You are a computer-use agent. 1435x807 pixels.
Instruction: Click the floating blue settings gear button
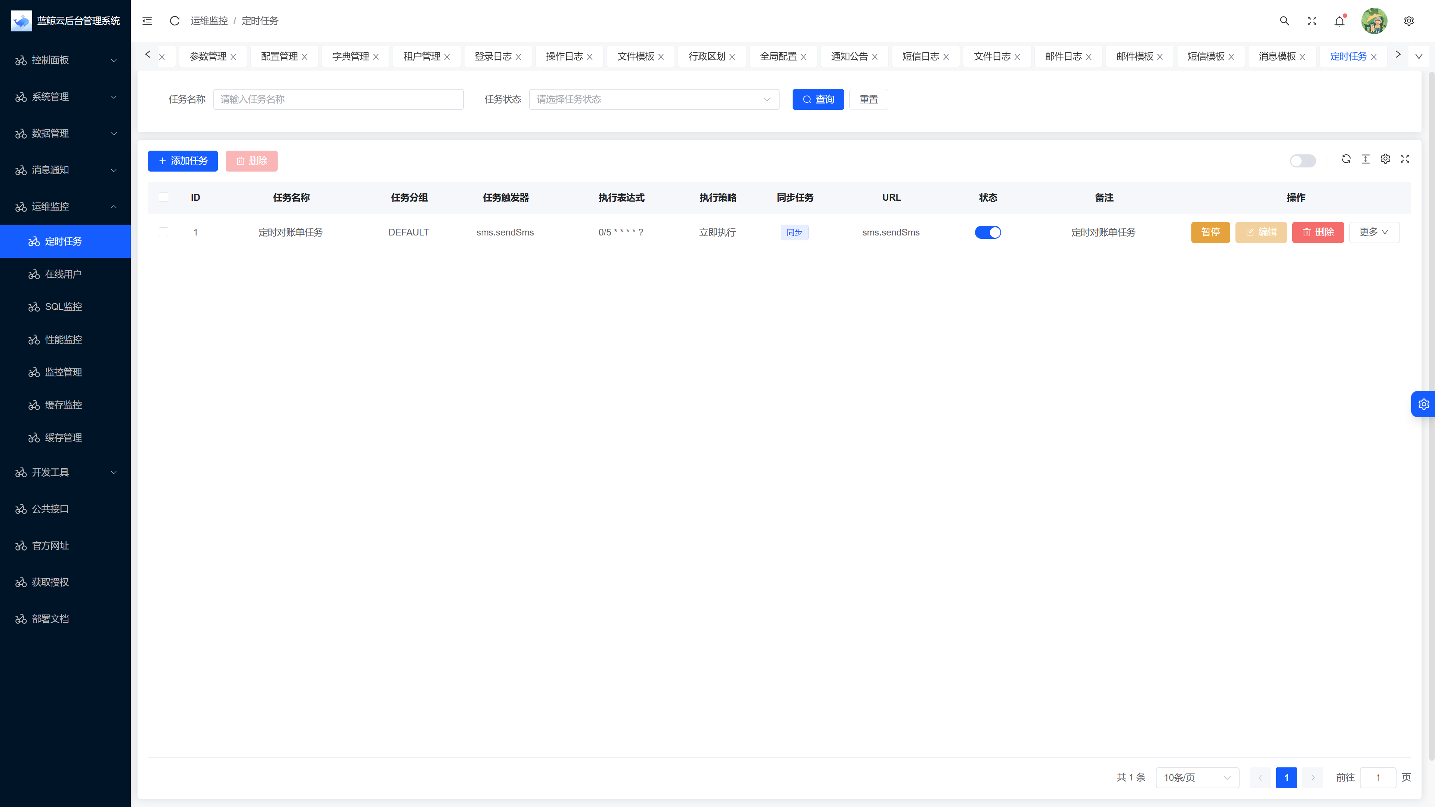pos(1423,404)
